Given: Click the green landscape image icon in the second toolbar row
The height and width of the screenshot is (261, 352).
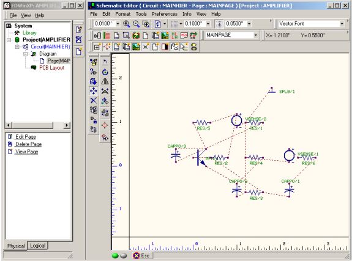Looking at the screenshot, I should tap(165, 35).
